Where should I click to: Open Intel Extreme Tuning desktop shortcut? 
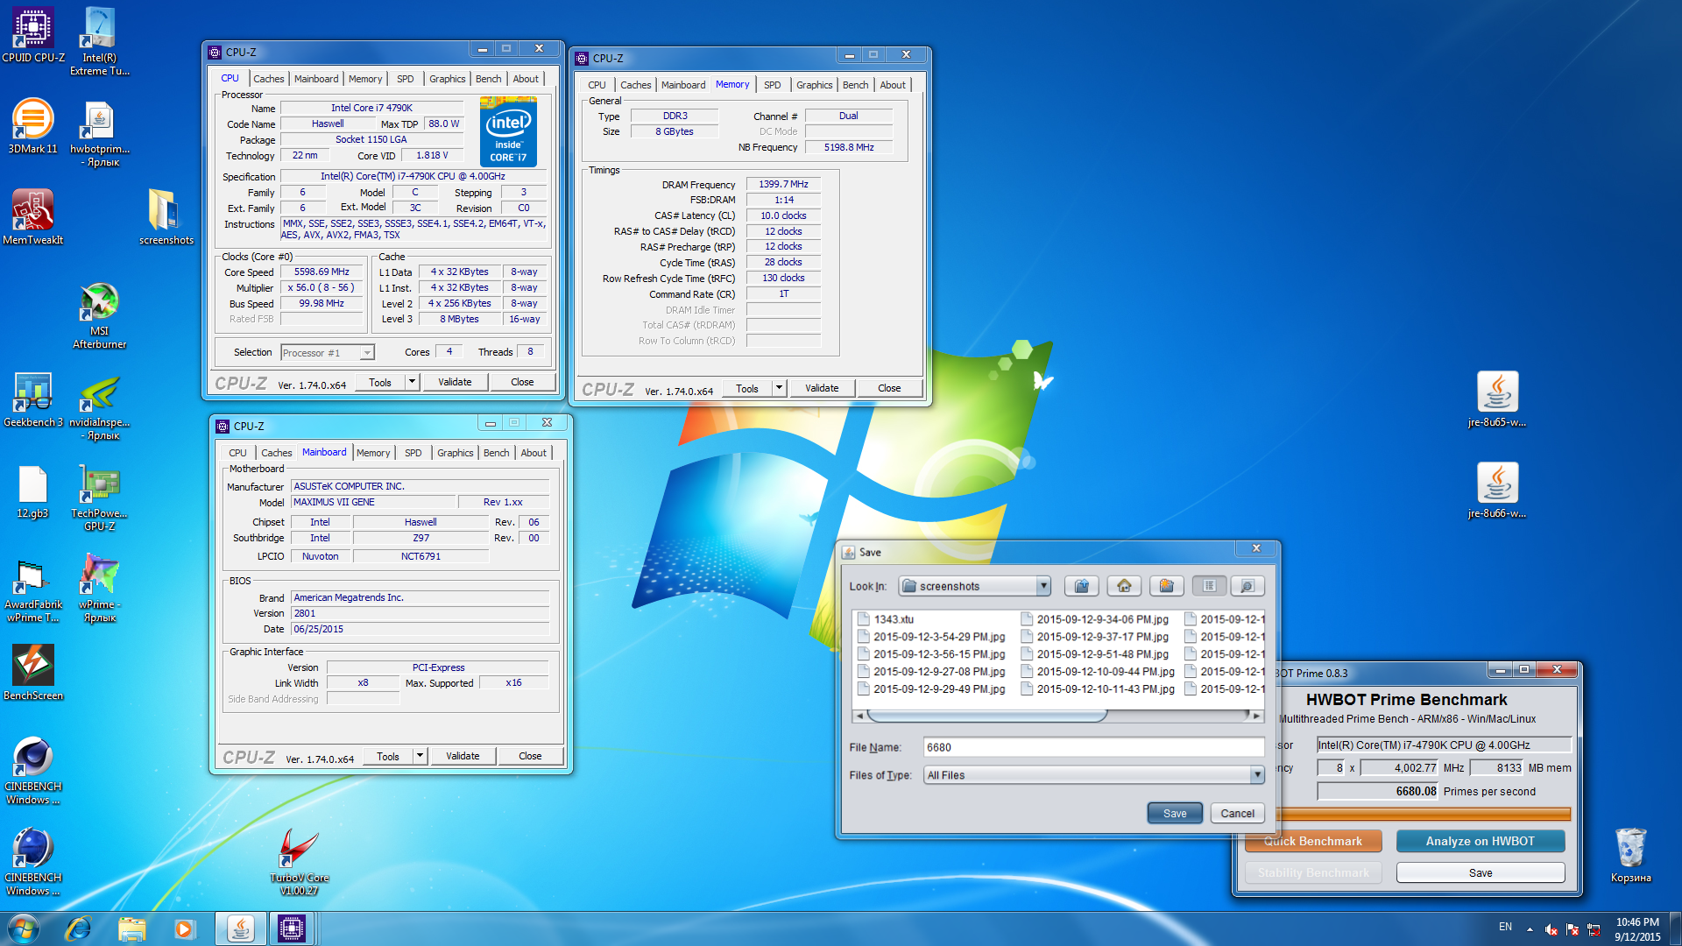(100, 41)
